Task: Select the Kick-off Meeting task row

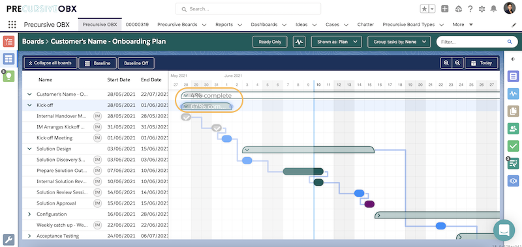Action: [95, 138]
